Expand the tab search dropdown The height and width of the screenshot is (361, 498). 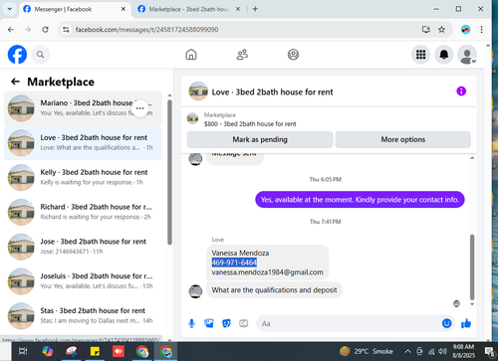[10, 9]
